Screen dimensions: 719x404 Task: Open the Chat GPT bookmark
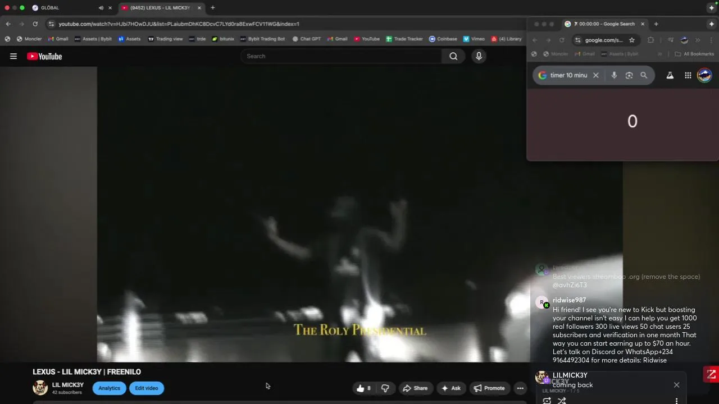pos(307,39)
